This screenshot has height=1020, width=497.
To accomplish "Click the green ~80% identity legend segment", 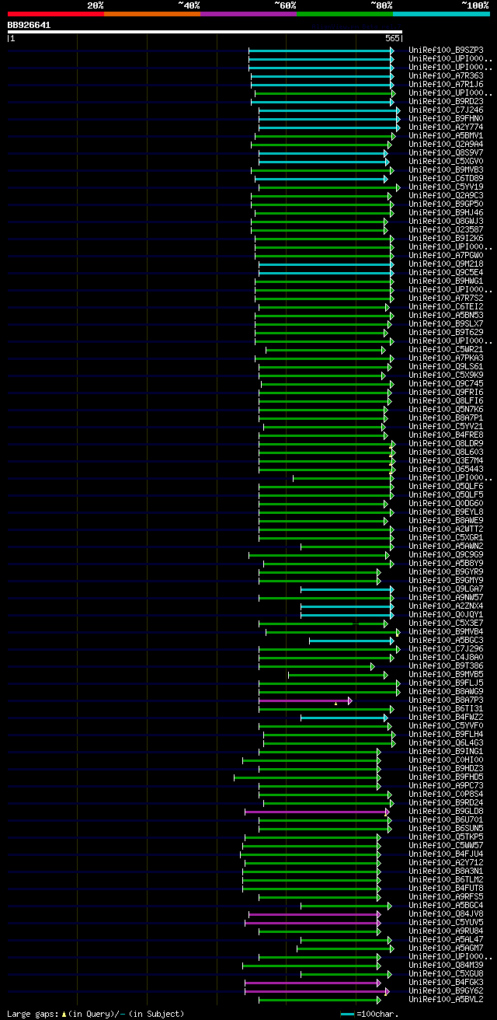I will click(x=344, y=13).
